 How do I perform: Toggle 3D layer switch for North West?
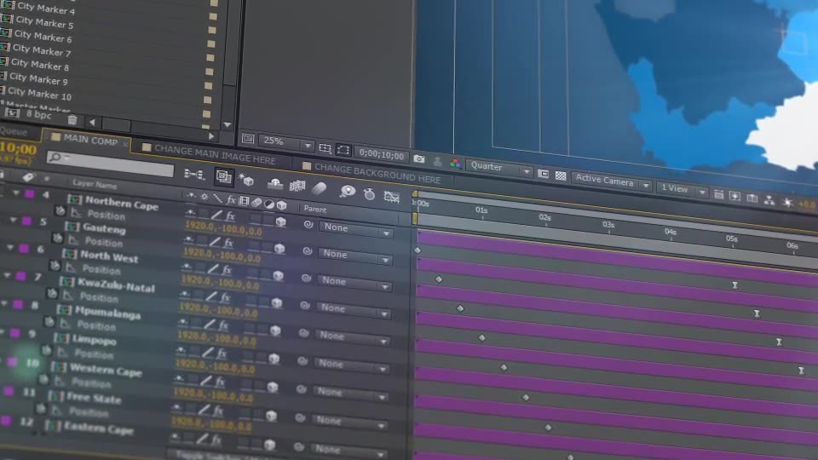[278, 275]
